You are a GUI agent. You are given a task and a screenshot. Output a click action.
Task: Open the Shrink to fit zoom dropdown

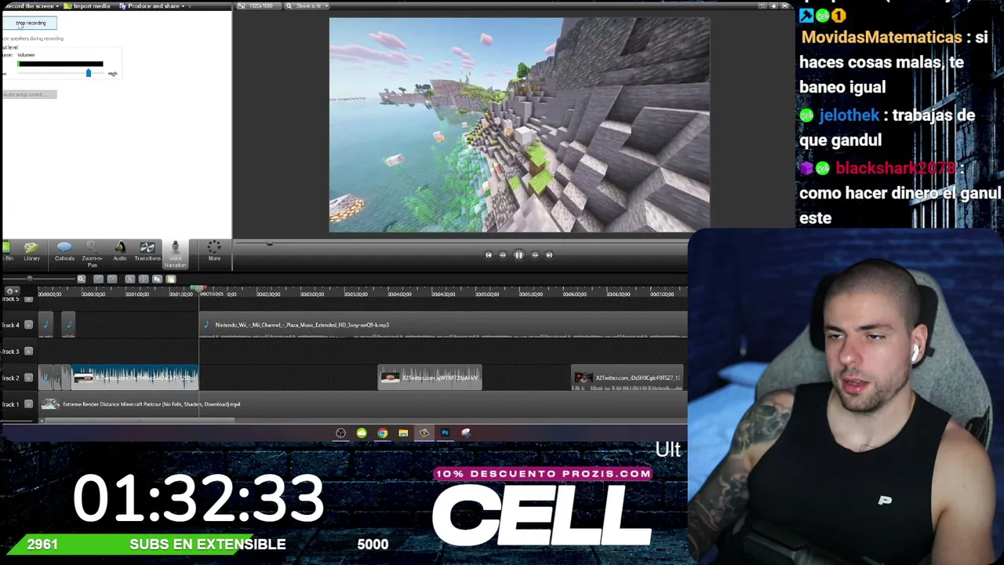305,6
